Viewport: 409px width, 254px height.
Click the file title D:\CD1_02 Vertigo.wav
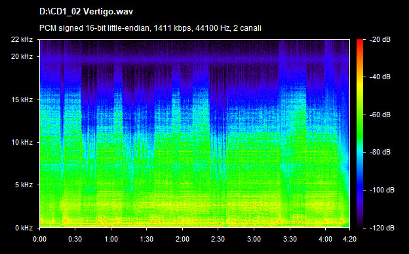click(x=86, y=12)
